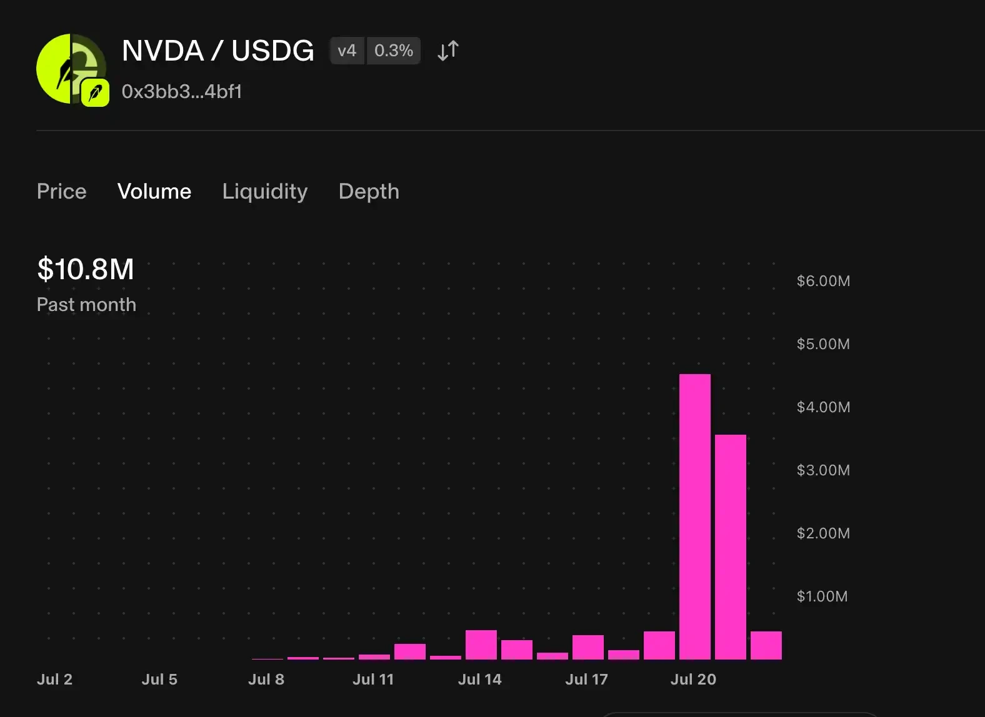Click the NVDA/USDG pair token logo

tap(71, 69)
